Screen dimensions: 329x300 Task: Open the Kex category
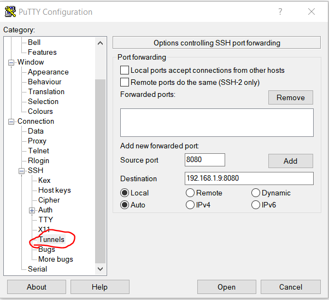[44, 180]
